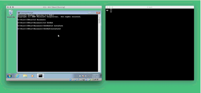Image resolution: width=201 pixels, height=93 pixels.
Task: Click the volume speaker tray icon
Action: (x=86, y=76)
